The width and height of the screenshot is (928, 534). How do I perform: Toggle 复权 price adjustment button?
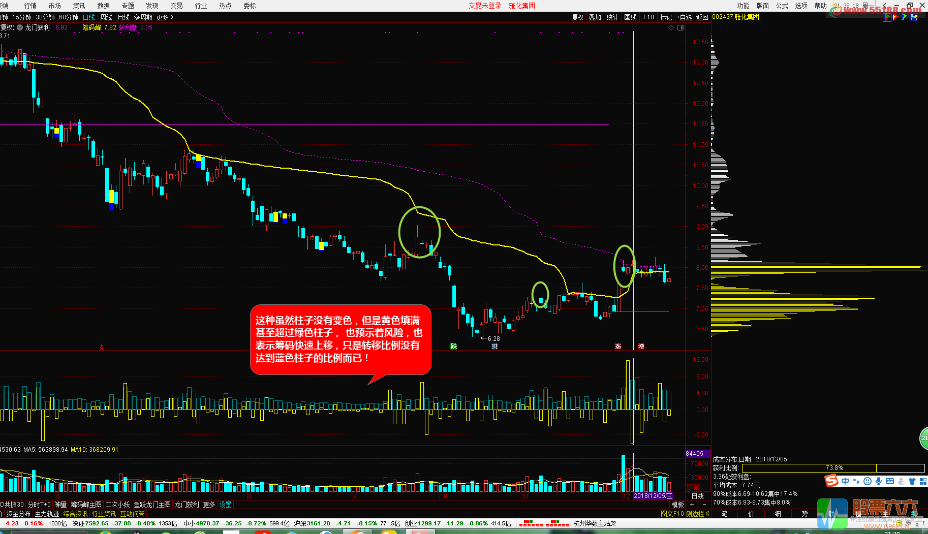point(577,17)
